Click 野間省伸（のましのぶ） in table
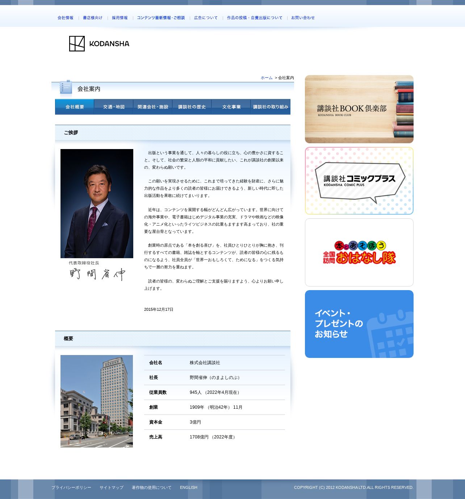The width and height of the screenshot is (465, 499). coord(215,378)
